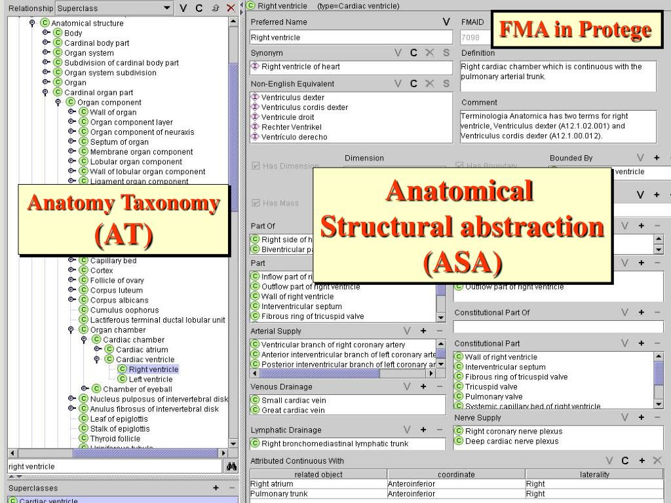Click the X icon in Attributed Continuous With
The height and width of the screenshot is (503, 671).
657,460
